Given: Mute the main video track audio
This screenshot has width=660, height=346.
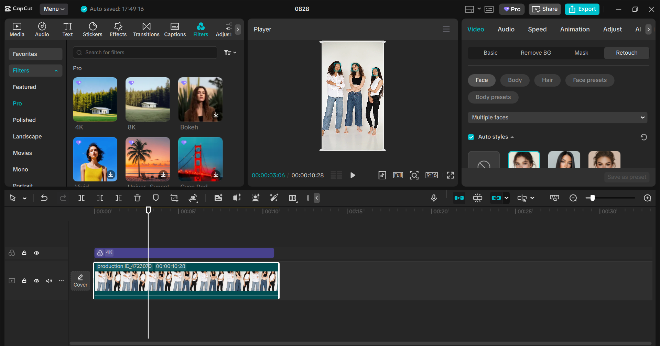Looking at the screenshot, I should [x=49, y=281].
